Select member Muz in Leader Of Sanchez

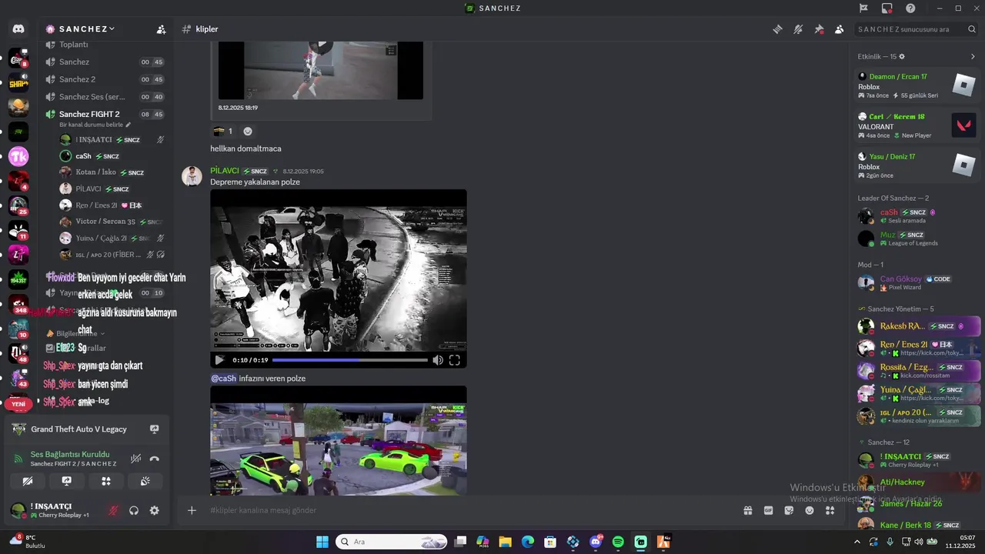tap(917, 239)
